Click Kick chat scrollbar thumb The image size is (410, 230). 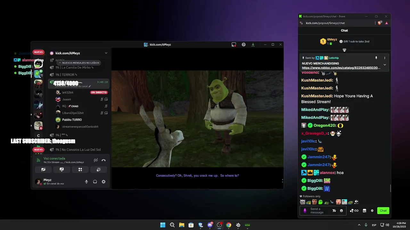coord(390,188)
